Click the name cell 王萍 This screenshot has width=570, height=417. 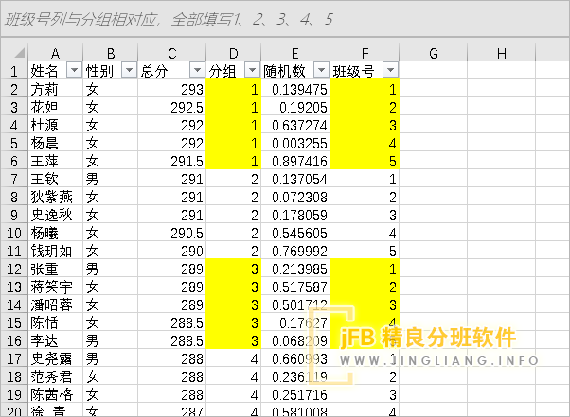pos(56,161)
